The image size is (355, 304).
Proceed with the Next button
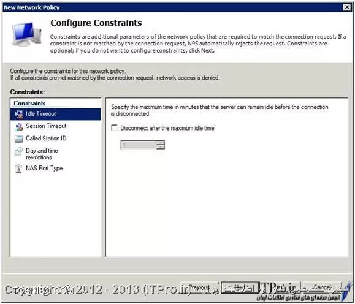[x=240, y=287]
